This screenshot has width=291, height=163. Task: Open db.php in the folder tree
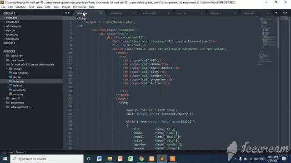(x=17, y=77)
